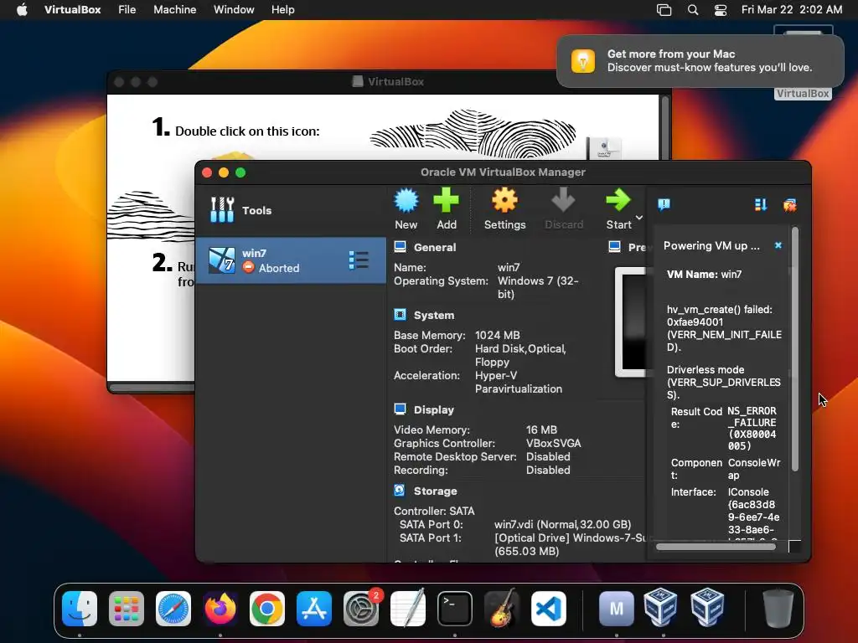The height and width of the screenshot is (643, 858).
Task: Open Control Center in the menu bar
Action: (721, 10)
